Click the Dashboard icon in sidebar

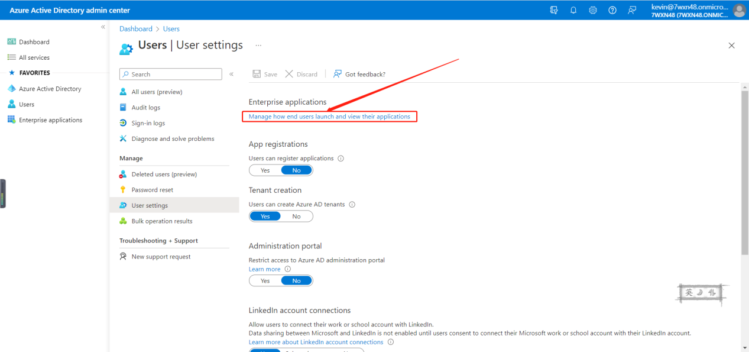coord(11,42)
